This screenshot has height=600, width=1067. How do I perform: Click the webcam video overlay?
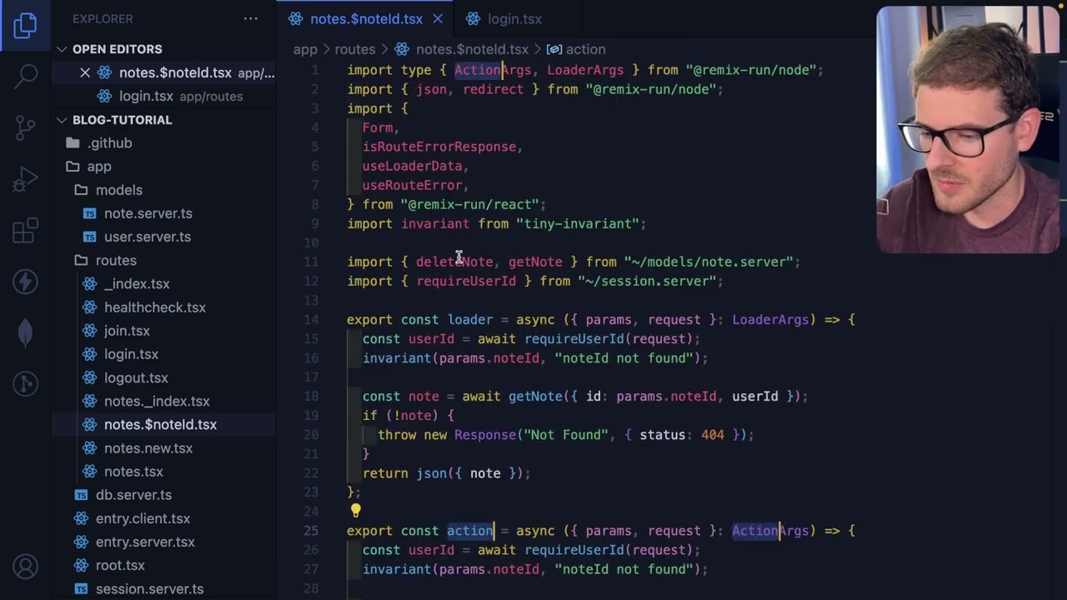tap(968, 129)
